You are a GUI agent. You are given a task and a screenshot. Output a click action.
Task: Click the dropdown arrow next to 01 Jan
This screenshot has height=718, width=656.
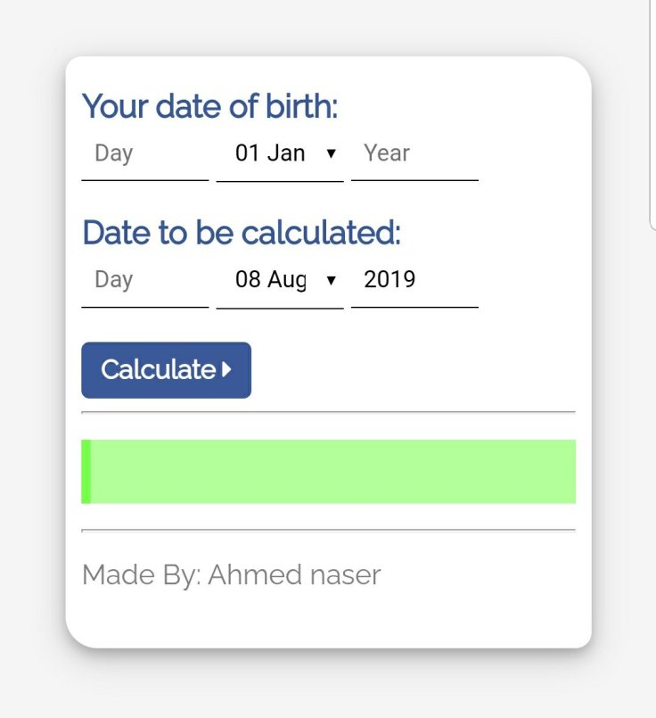(332, 153)
